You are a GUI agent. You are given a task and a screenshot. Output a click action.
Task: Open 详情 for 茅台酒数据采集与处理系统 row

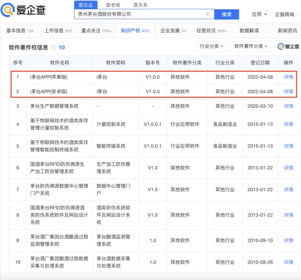tap(288, 262)
